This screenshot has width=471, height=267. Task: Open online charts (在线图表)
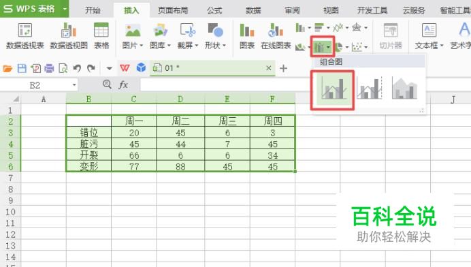pyautogui.click(x=276, y=36)
